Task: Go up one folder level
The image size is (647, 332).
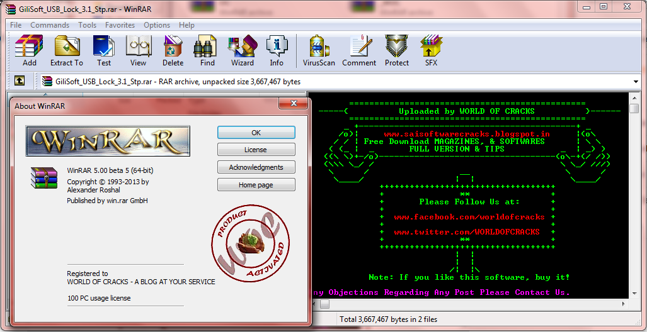Action: (20, 80)
